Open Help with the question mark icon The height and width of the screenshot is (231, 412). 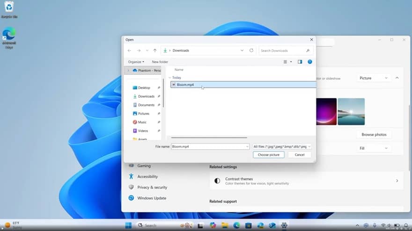click(310, 62)
